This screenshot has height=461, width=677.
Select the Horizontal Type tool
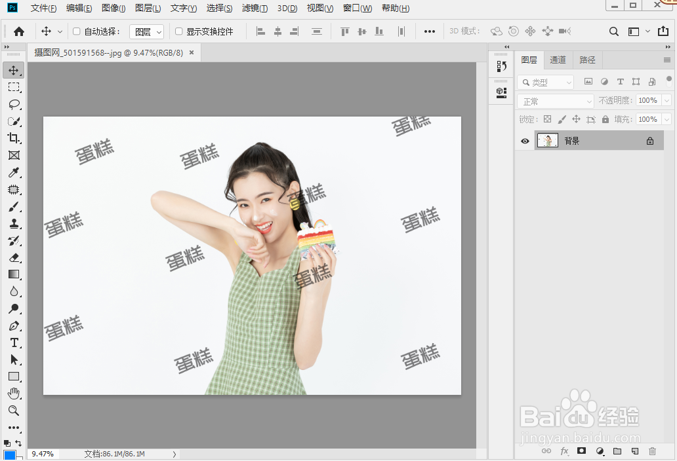[x=14, y=342]
